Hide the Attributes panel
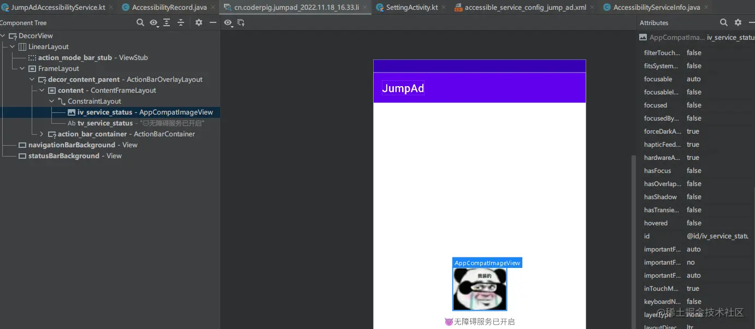755x329 pixels. 751,22
